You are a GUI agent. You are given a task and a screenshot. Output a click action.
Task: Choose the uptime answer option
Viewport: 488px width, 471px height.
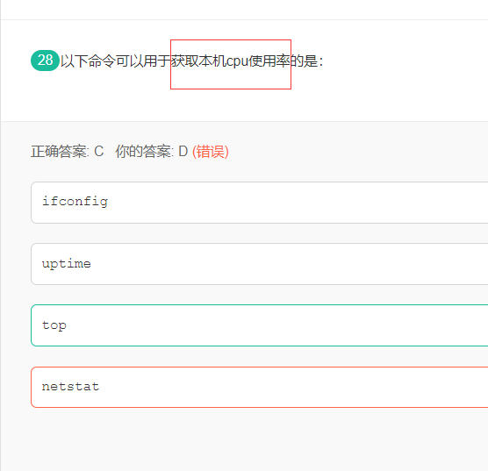coord(259,264)
